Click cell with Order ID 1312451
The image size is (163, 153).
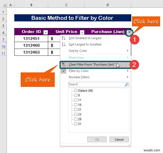pos(31,39)
